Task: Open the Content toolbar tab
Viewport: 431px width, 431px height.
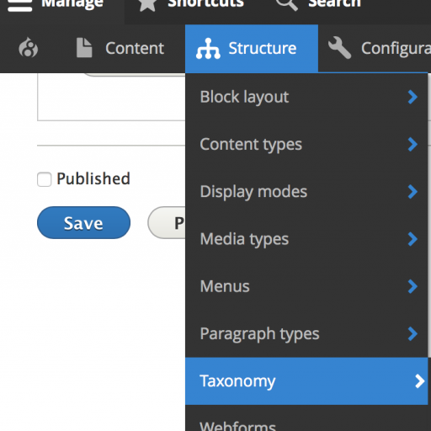Action: [x=120, y=48]
